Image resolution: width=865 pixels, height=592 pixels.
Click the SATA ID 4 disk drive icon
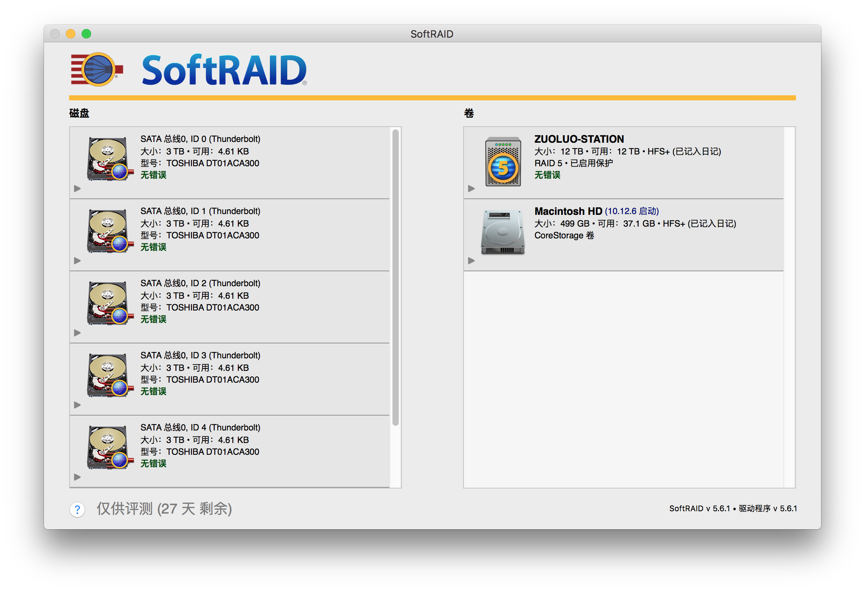tap(109, 447)
